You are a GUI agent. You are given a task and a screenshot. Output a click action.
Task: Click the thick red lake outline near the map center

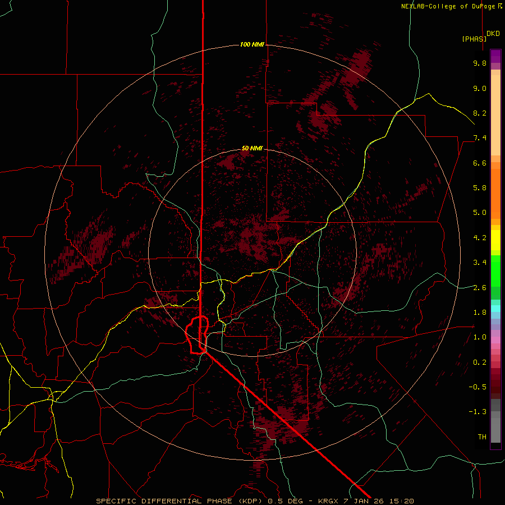[x=196, y=335]
